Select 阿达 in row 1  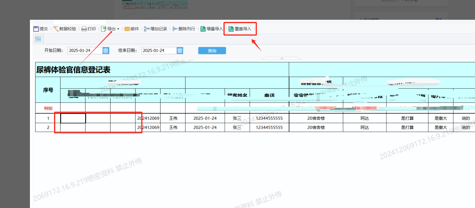[x=365, y=118]
